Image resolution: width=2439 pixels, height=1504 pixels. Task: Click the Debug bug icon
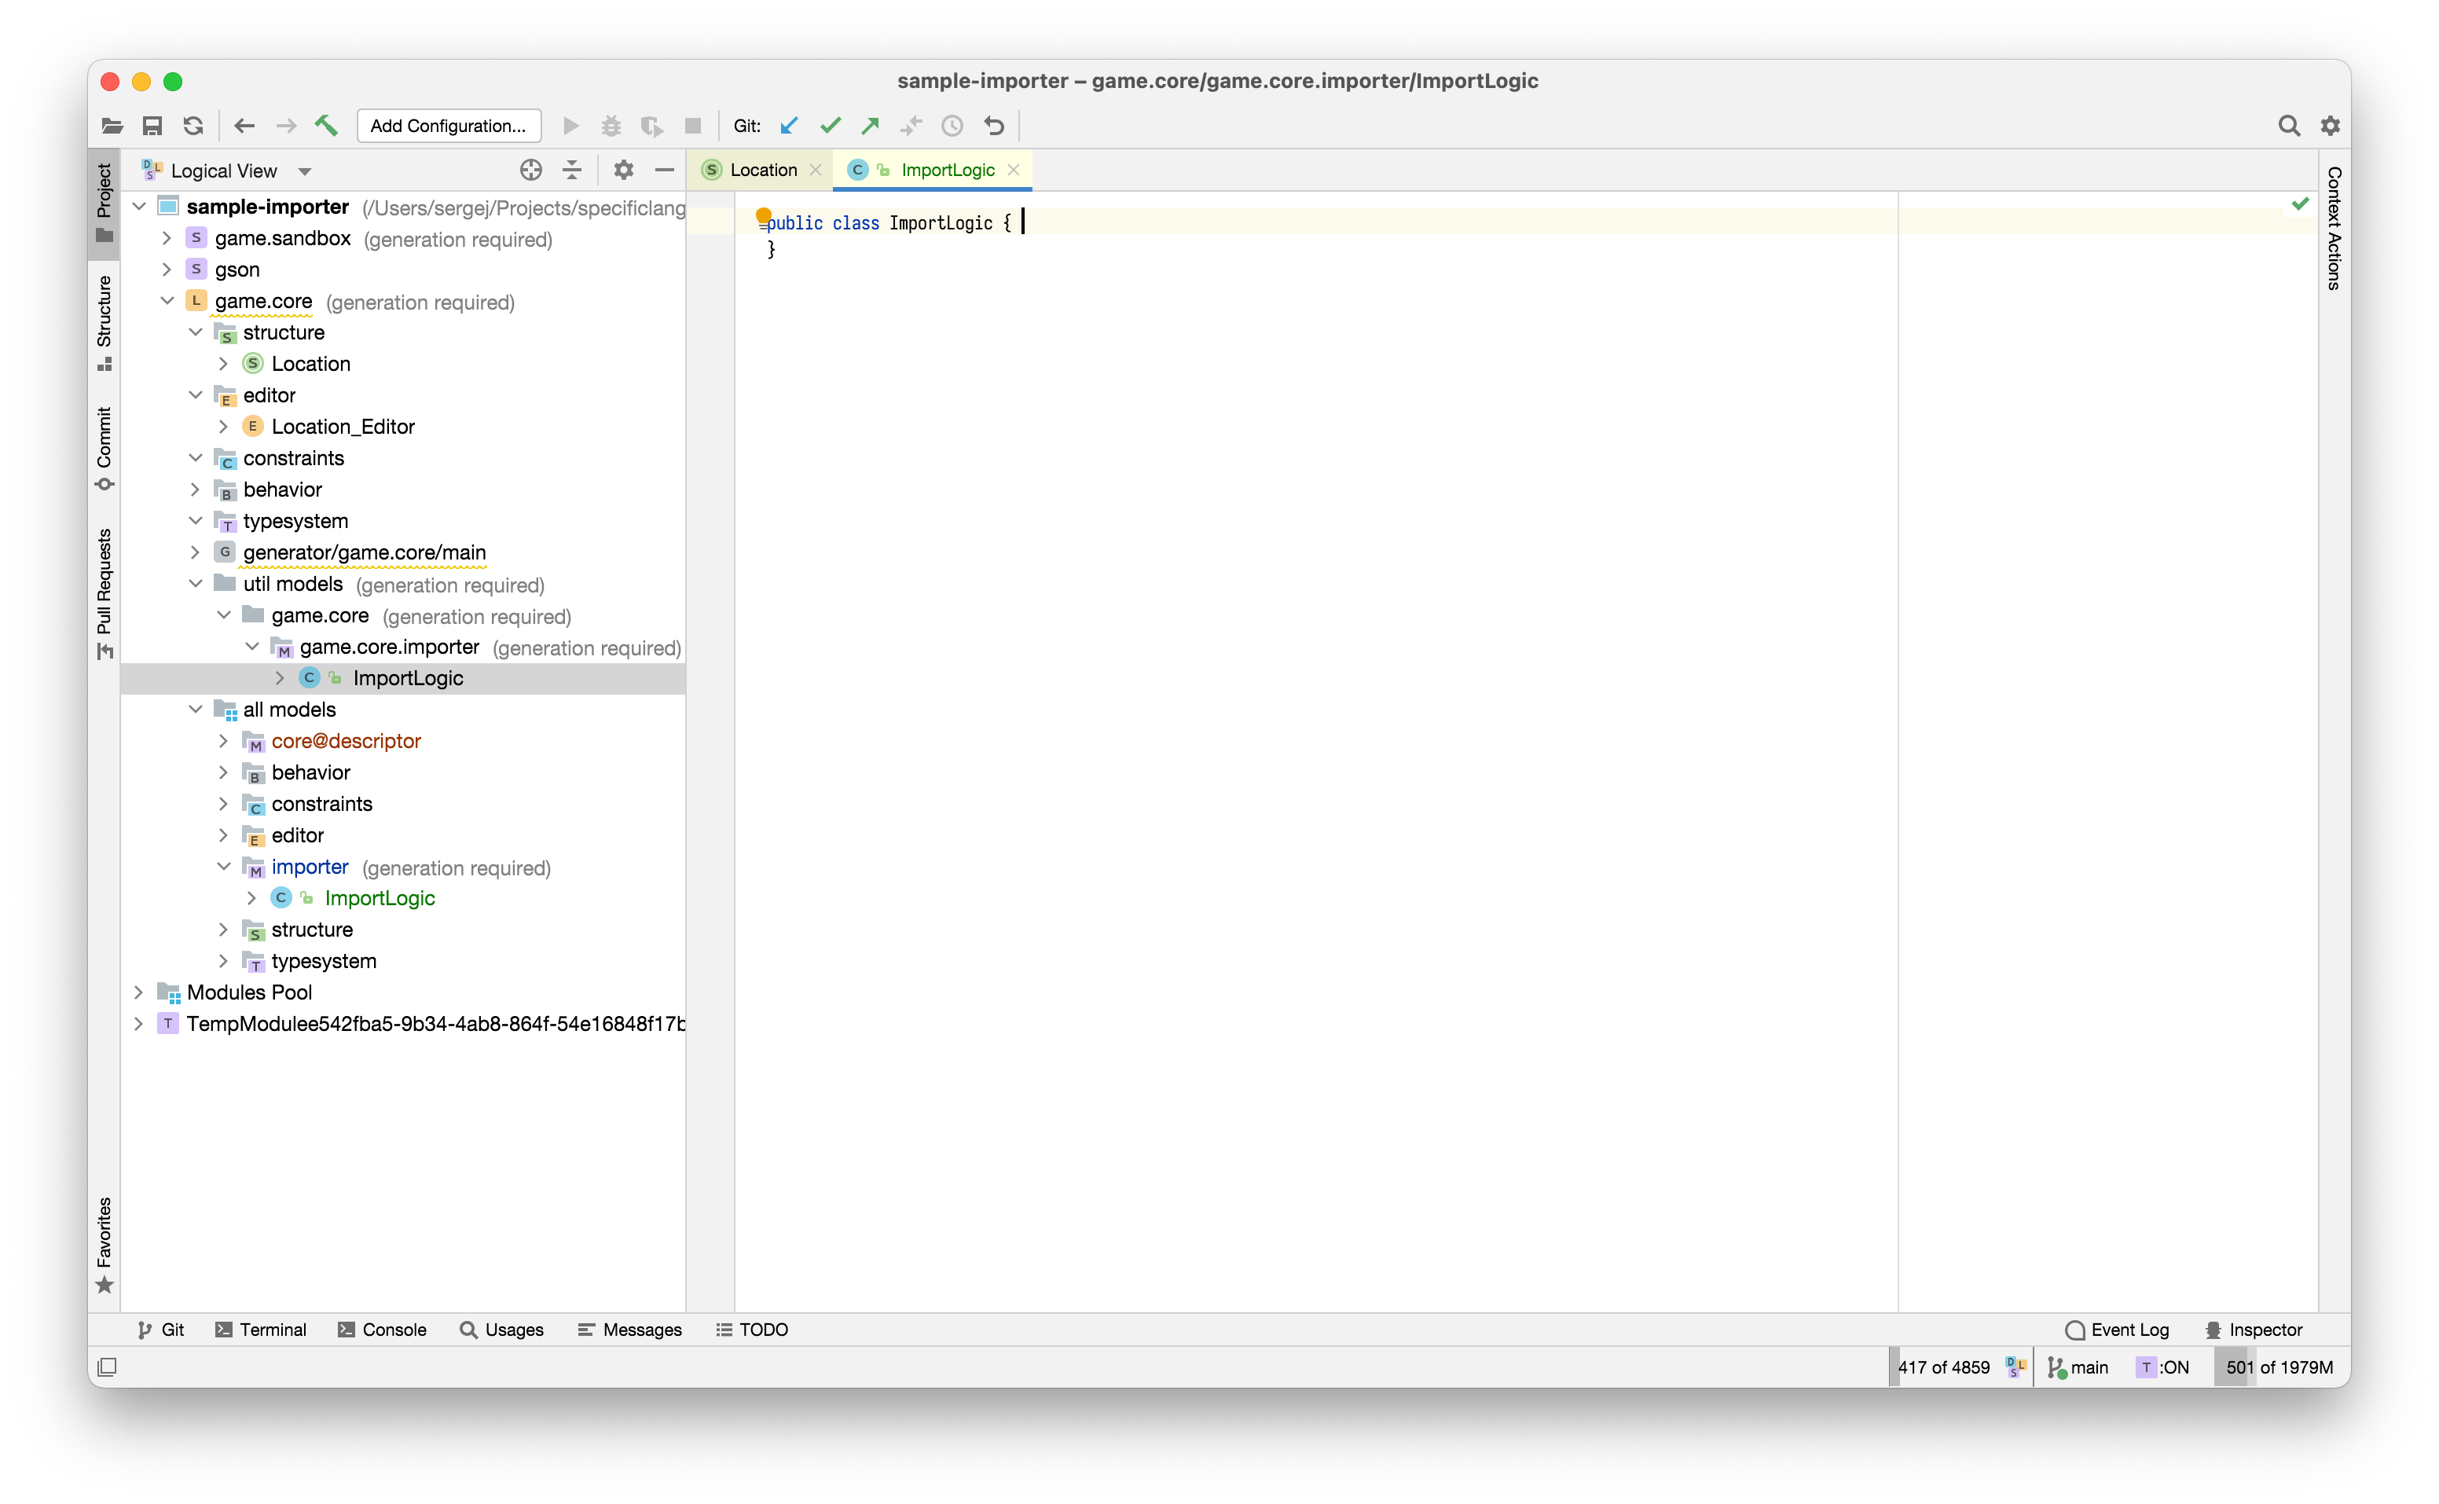[x=611, y=126]
